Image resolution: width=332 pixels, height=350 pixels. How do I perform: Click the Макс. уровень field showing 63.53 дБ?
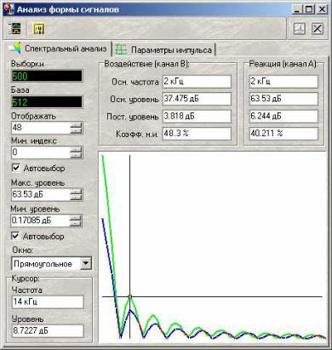coord(41,194)
